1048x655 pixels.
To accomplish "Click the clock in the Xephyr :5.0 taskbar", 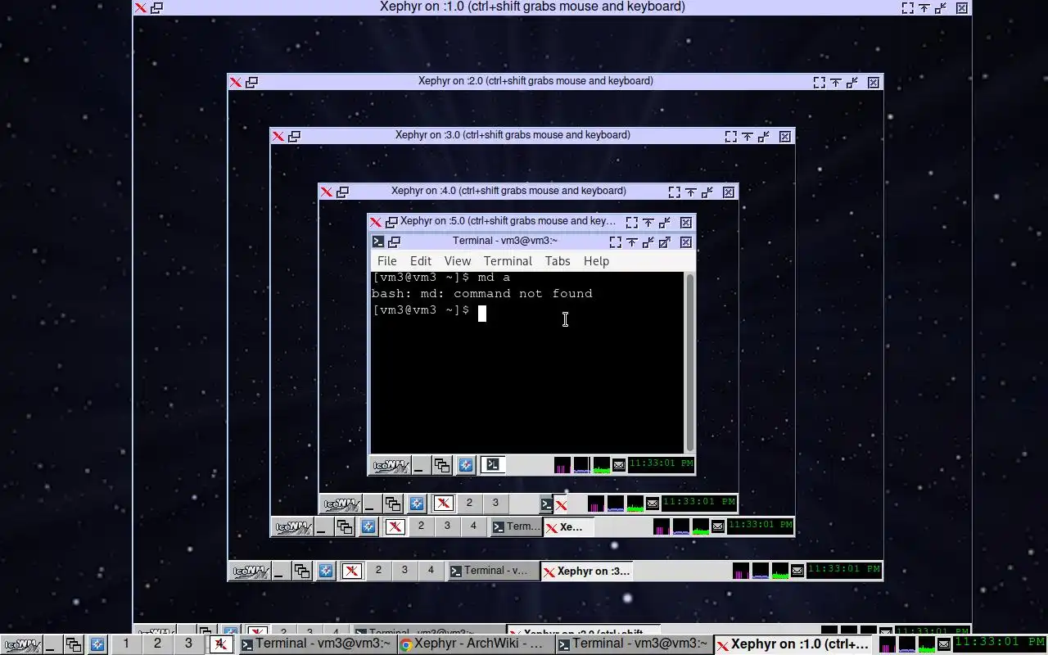I will 662,463.
